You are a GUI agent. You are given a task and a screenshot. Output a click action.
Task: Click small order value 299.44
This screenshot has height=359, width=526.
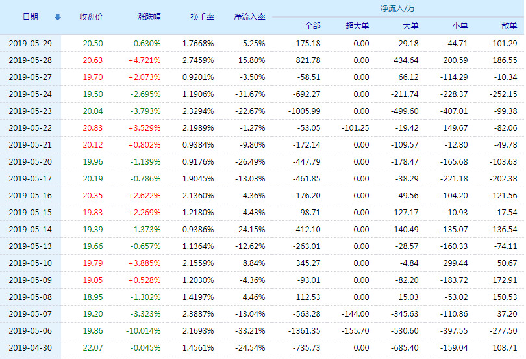tap(455, 263)
